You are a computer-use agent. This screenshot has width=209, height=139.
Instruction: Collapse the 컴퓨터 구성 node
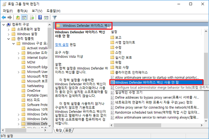(x=4, y=24)
